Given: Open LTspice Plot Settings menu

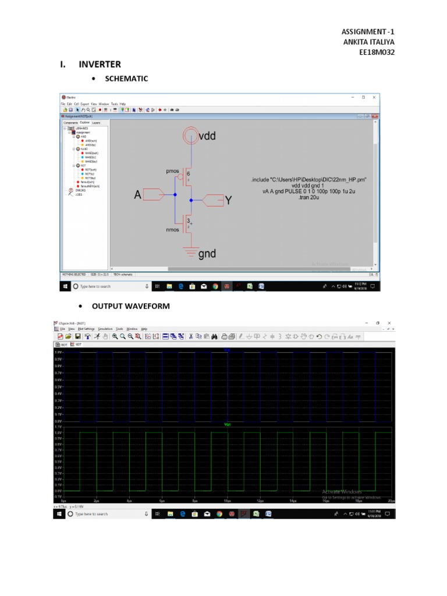Looking at the screenshot, I should (86, 329).
